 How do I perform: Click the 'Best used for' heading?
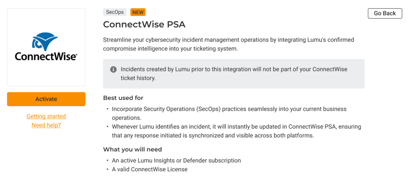[123, 98]
